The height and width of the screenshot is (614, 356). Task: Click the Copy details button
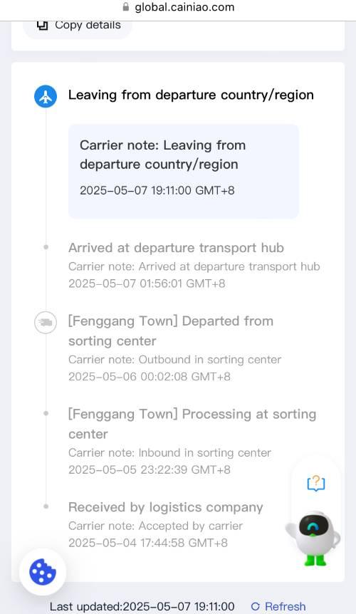(78, 26)
